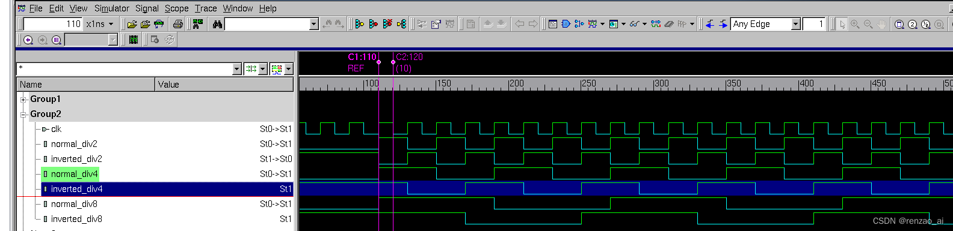Click the new path schematic icon

579,24
